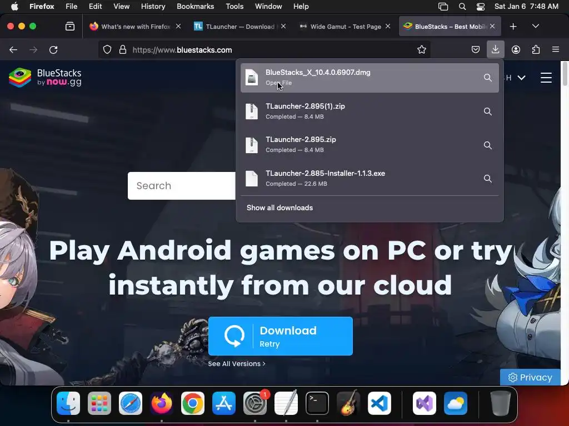Click the BlueStacks logo on the website
The height and width of the screenshot is (426, 569).
(x=45, y=78)
